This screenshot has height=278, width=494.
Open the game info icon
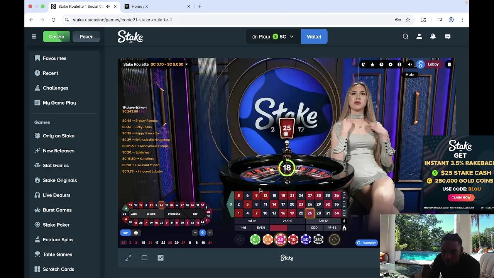[399, 64]
